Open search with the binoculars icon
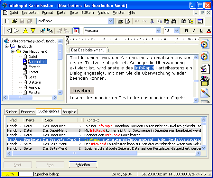Screen dimensions: 213x178 pyautogui.click(x=174, y=21)
